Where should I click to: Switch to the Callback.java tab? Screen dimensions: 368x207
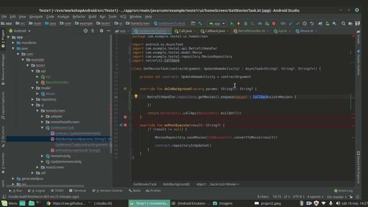[x=214, y=30]
